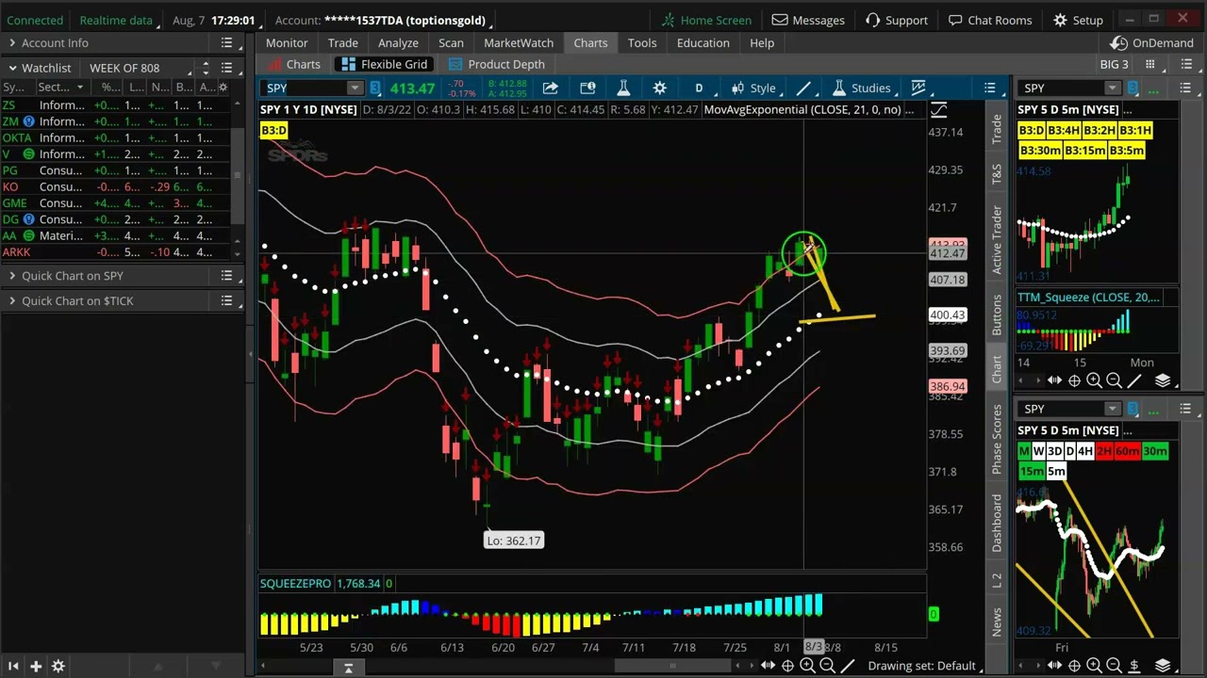Open the Education tab
The width and height of the screenshot is (1207, 678).
703,42
